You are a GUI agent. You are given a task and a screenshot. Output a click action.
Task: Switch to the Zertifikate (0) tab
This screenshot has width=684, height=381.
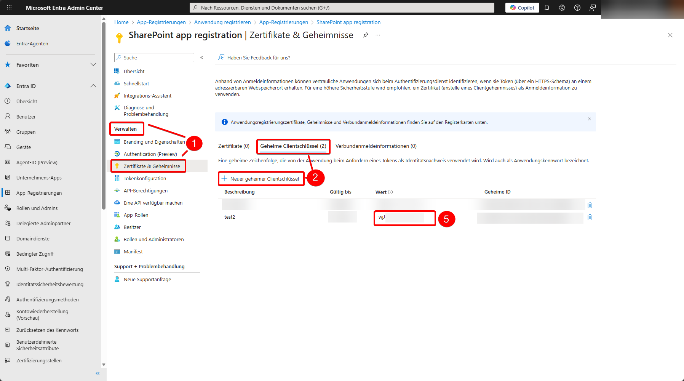(x=233, y=146)
